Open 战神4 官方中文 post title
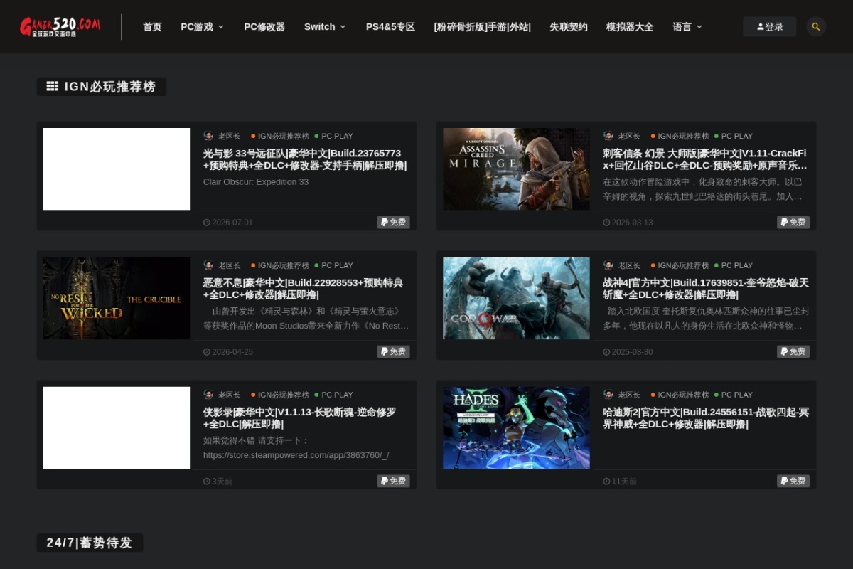This screenshot has height=569, width=853. pyautogui.click(x=705, y=289)
